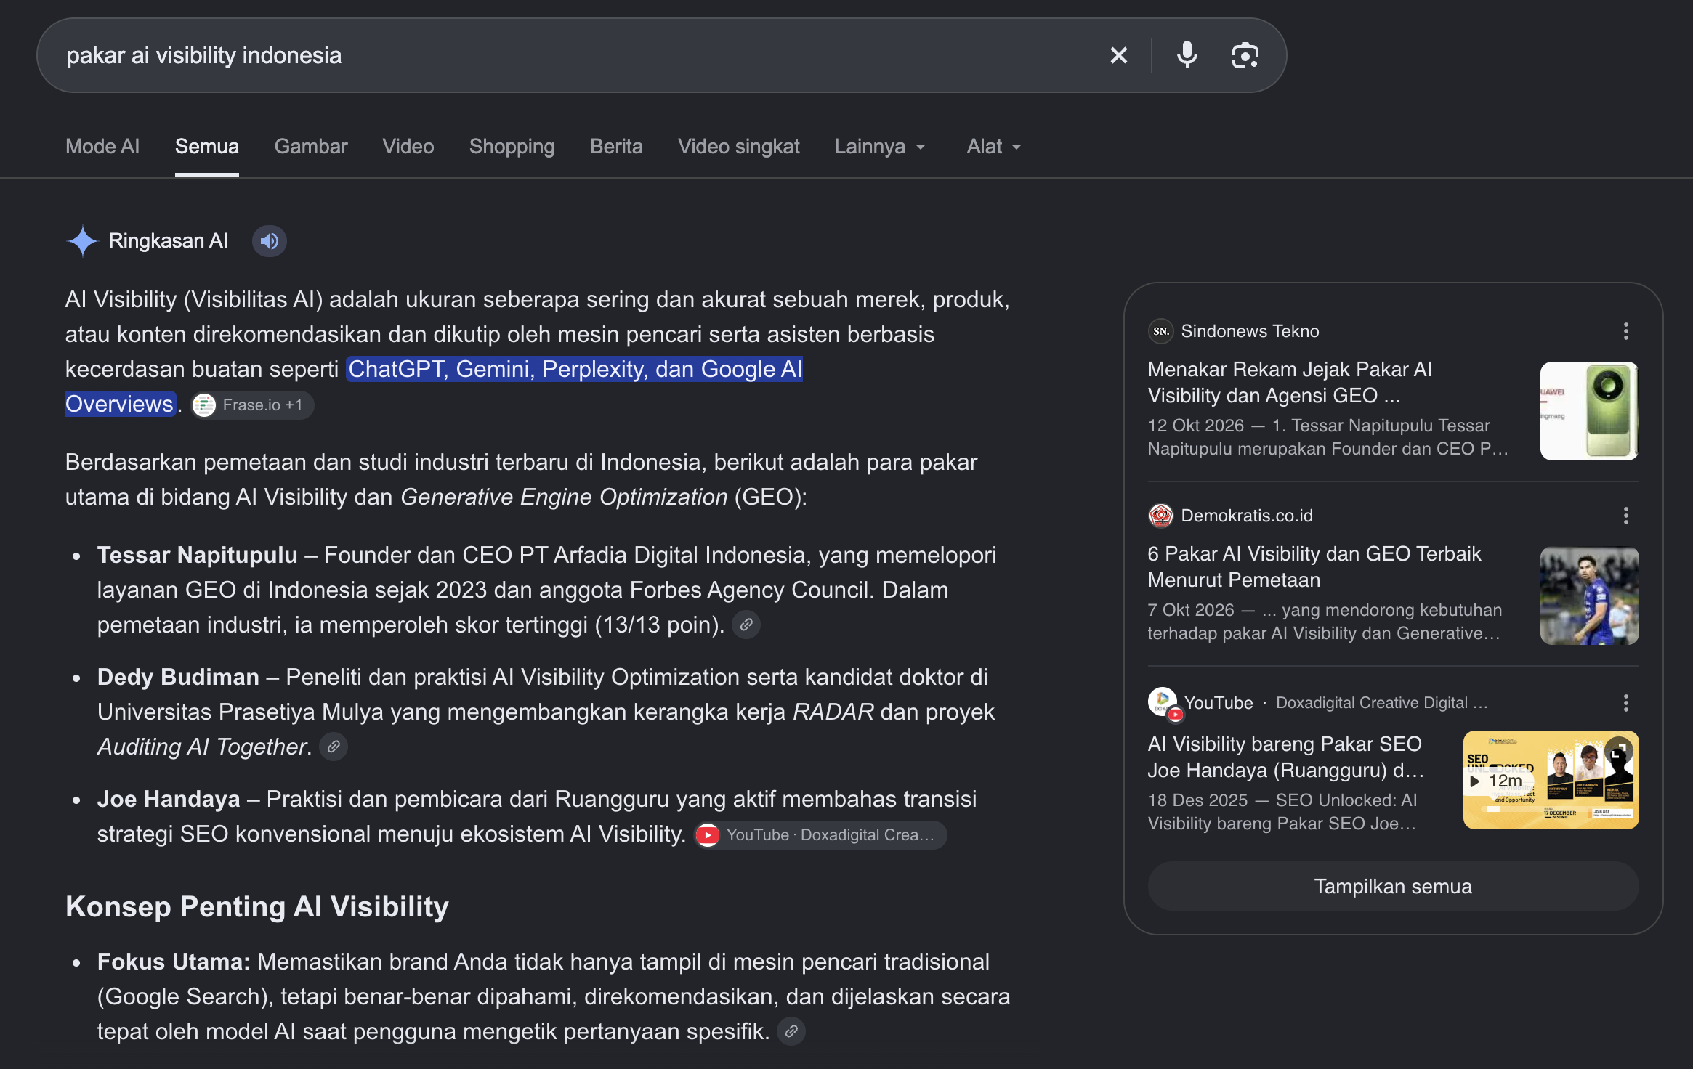The height and width of the screenshot is (1069, 1693).
Task: Open the Berita news tab
Action: click(x=616, y=147)
